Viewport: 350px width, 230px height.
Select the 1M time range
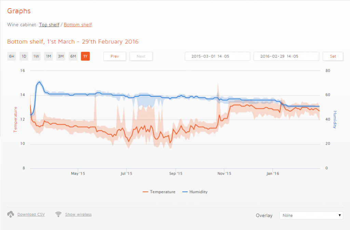[49, 56]
